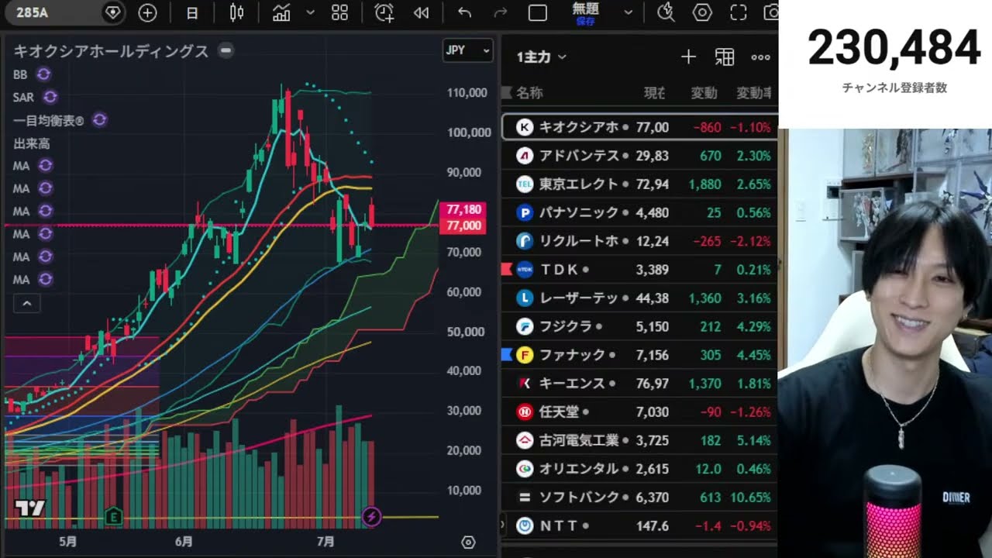Enter fullscreen mode on the chart

point(738,12)
